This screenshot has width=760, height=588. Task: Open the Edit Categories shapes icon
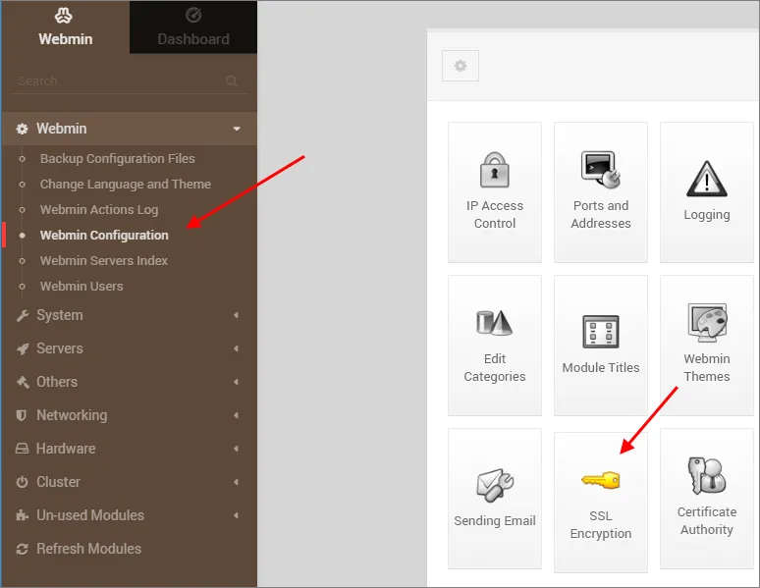[x=494, y=323]
